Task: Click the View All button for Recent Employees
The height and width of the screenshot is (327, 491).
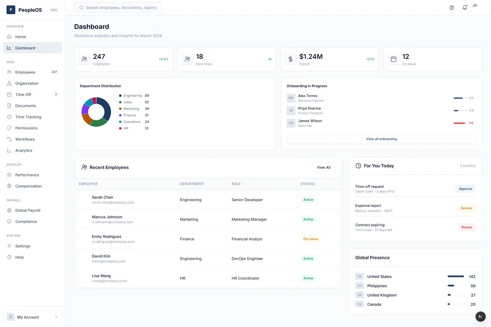Action: pyautogui.click(x=324, y=168)
